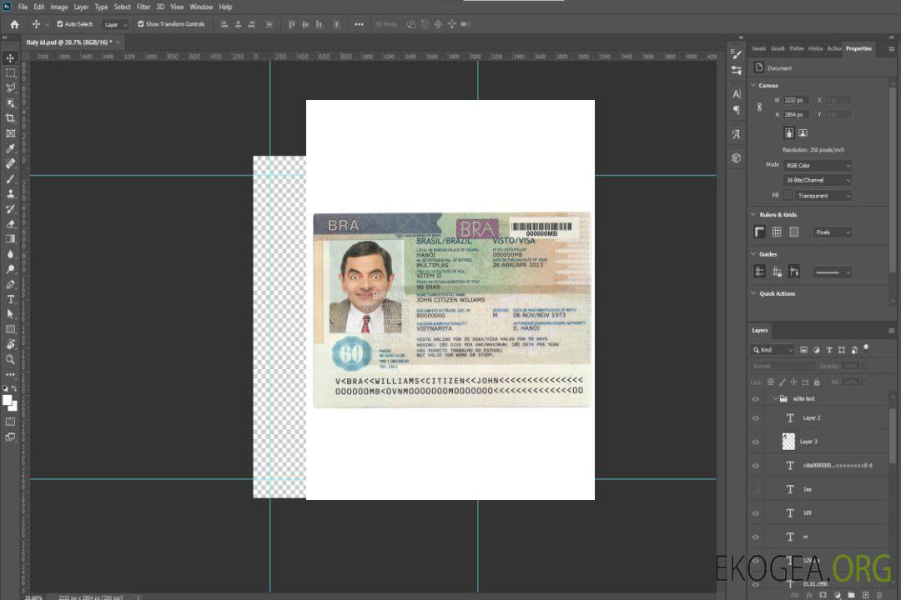
Task: Select the Rectangular Marquee tool
Action: click(x=10, y=73)
